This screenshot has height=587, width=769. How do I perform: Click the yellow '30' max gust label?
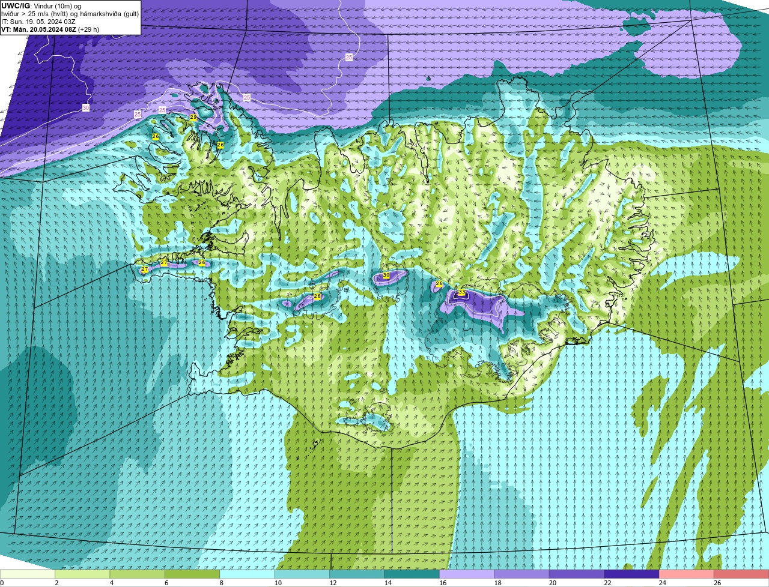point(386,275)
